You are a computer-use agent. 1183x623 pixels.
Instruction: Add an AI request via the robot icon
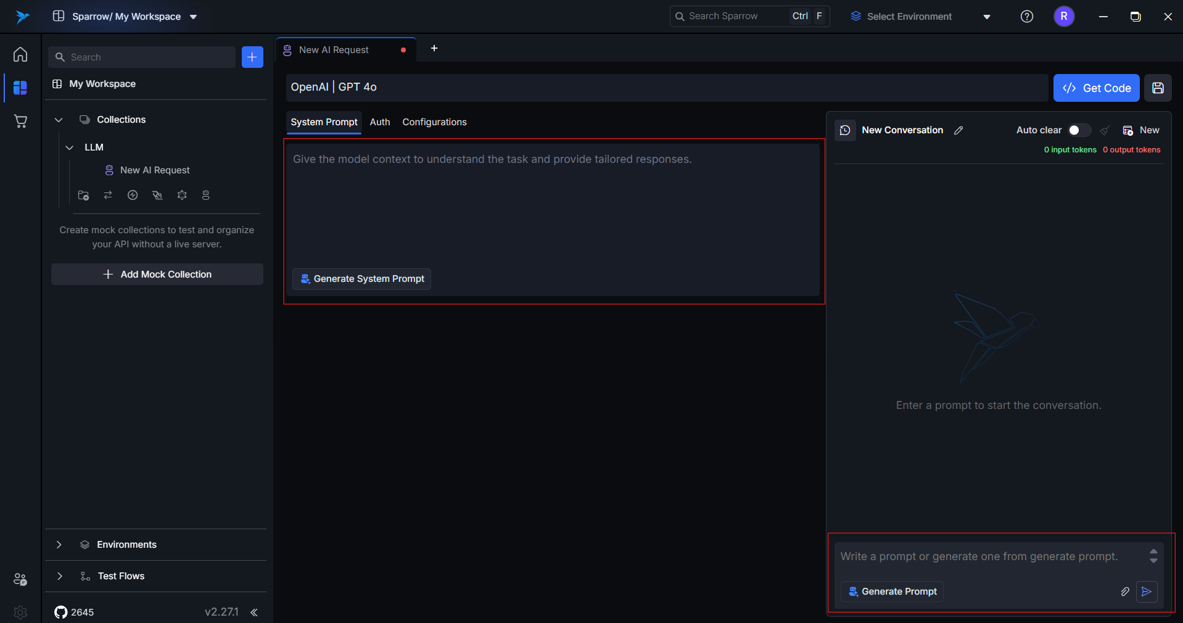(x=206, y=195)
